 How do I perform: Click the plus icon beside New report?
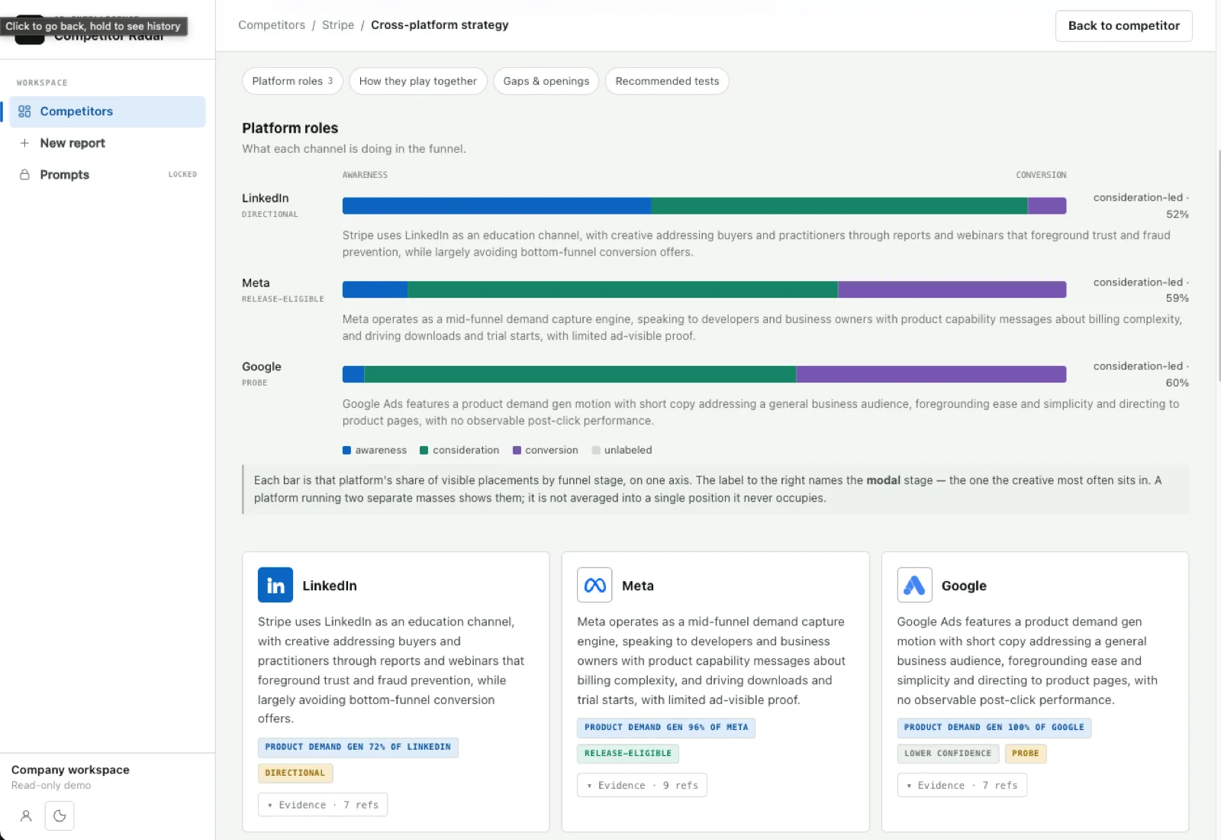tap(24, 143)
